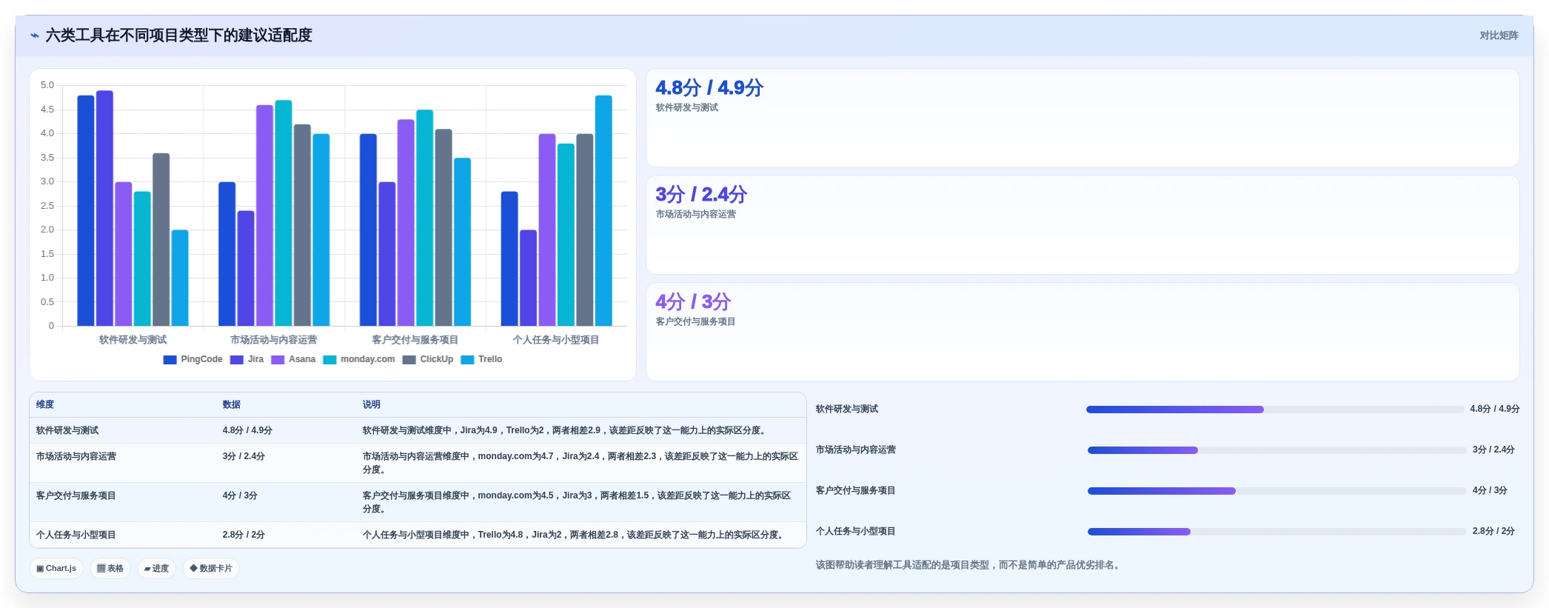The height and width of the screenshot is (608, 1549).
Task: Click the footnote sentence under progress bars
Action: pos(969,566)
